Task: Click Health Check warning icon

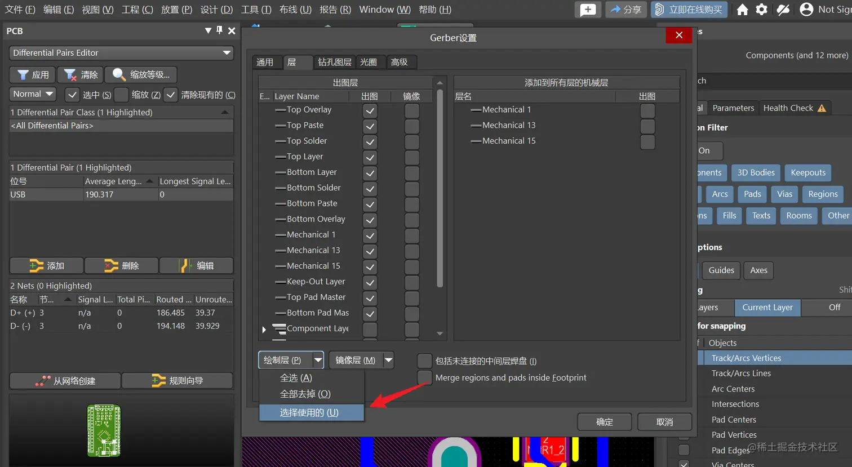Action: 822,108
